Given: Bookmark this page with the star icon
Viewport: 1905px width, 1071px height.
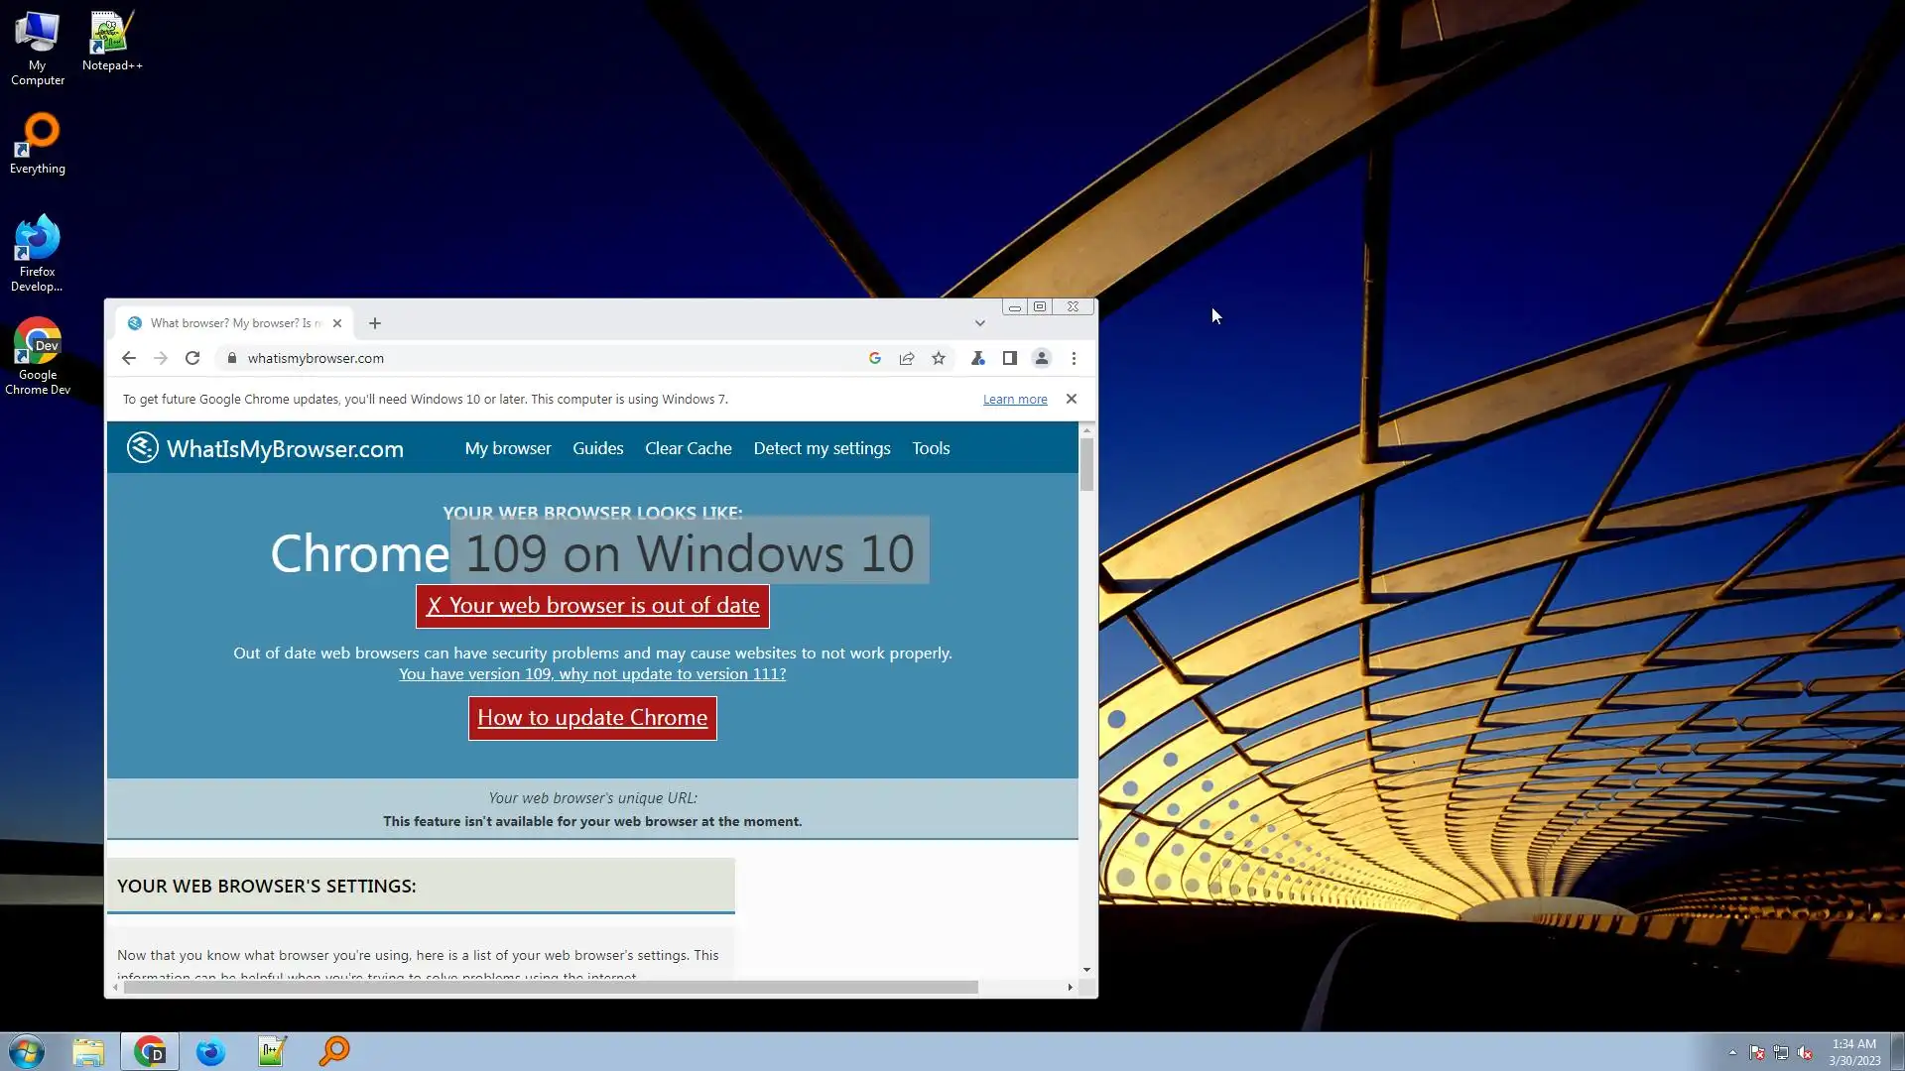Looking at the screenshot, I should 939,358.
